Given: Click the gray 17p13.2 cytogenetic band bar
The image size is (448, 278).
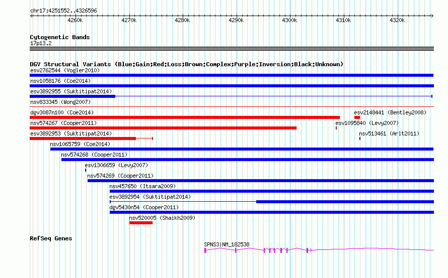Looking at the screenshot, I should 232,49.
